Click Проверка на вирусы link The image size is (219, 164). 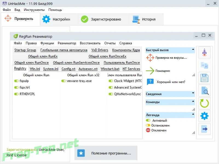(x=171, y=58)
